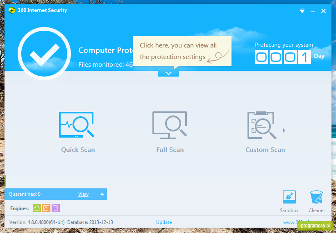Launch the Full Scan monitor icon
The width and height of the screenshot is (336, 233).
pyautogui.click(x=170, y=125)
